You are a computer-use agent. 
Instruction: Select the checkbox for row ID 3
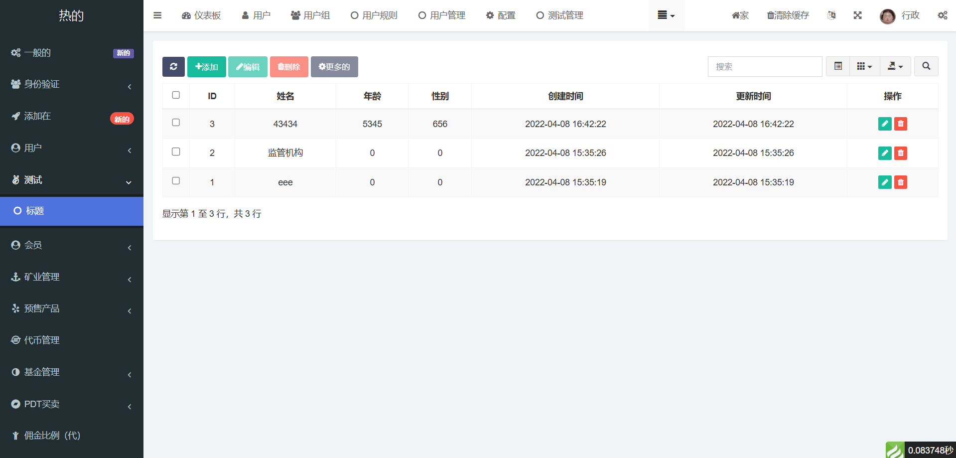(176, 123)
